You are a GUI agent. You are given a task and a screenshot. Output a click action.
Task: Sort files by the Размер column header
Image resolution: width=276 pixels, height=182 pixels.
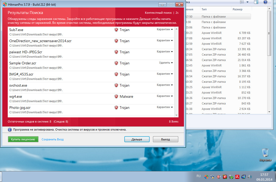pyautogui.click(x=237, y=10)
